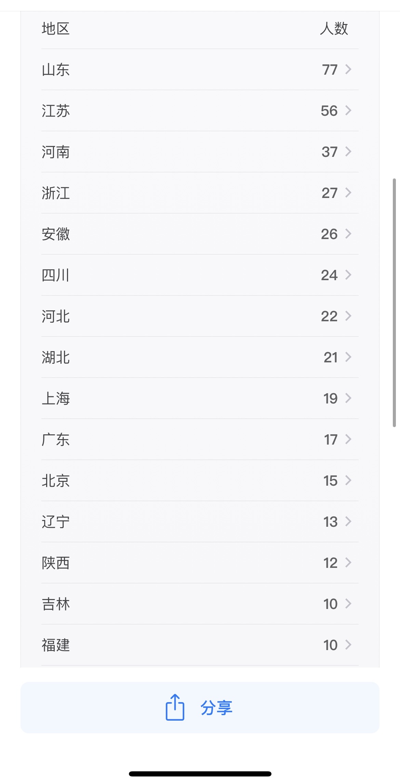The image size is (400, 784).
Task: Click the vertical scrollbar thumb
Action: [394, 303]
